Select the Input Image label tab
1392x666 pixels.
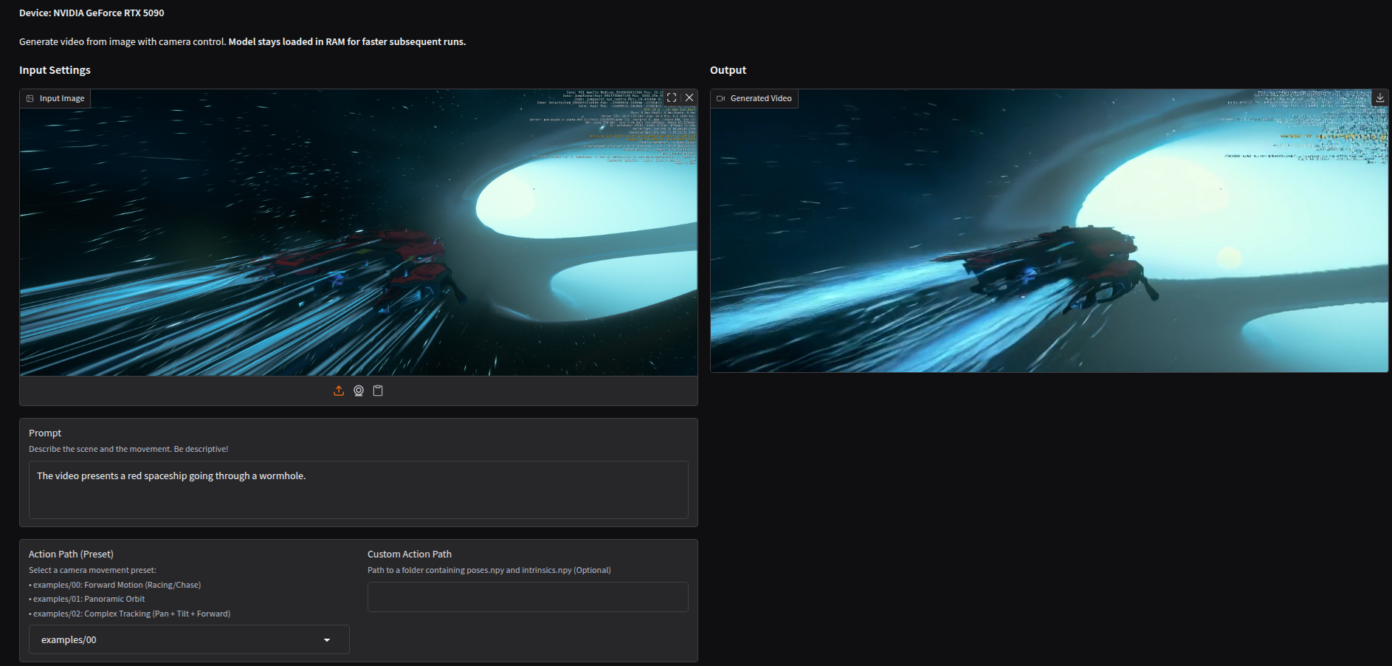(62, 99)
